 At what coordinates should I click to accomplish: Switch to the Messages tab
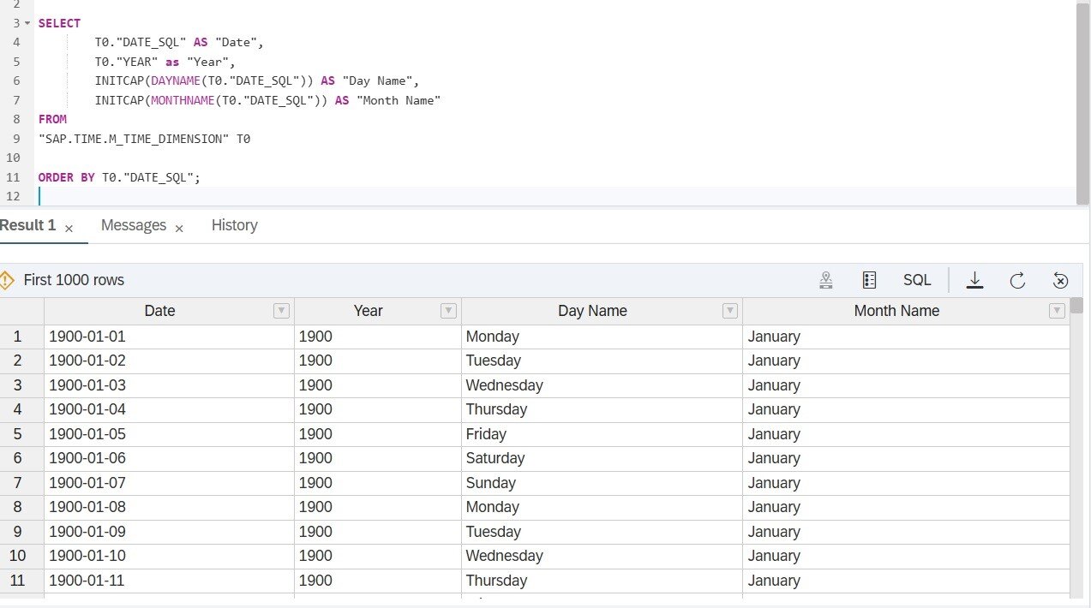[134, 225]
